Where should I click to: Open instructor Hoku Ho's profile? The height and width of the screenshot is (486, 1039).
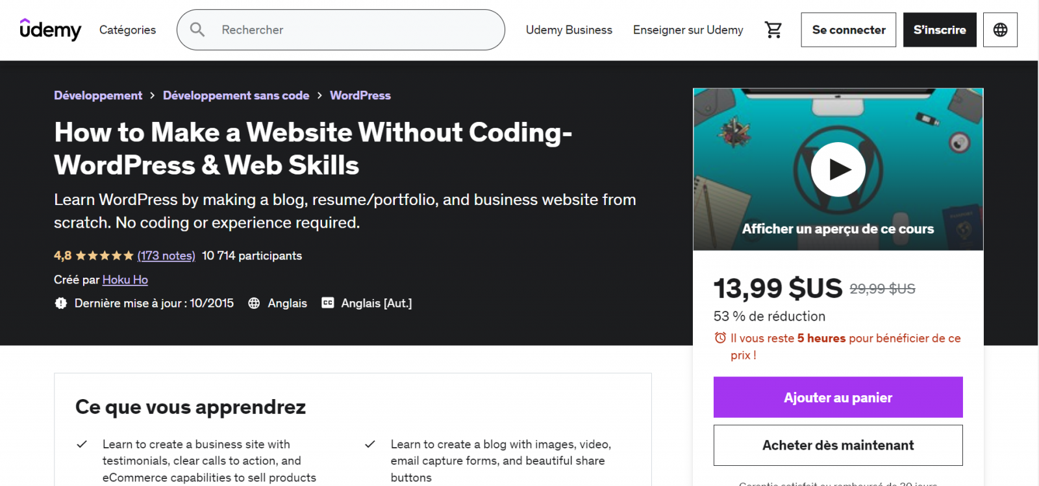tap(125, 280)
